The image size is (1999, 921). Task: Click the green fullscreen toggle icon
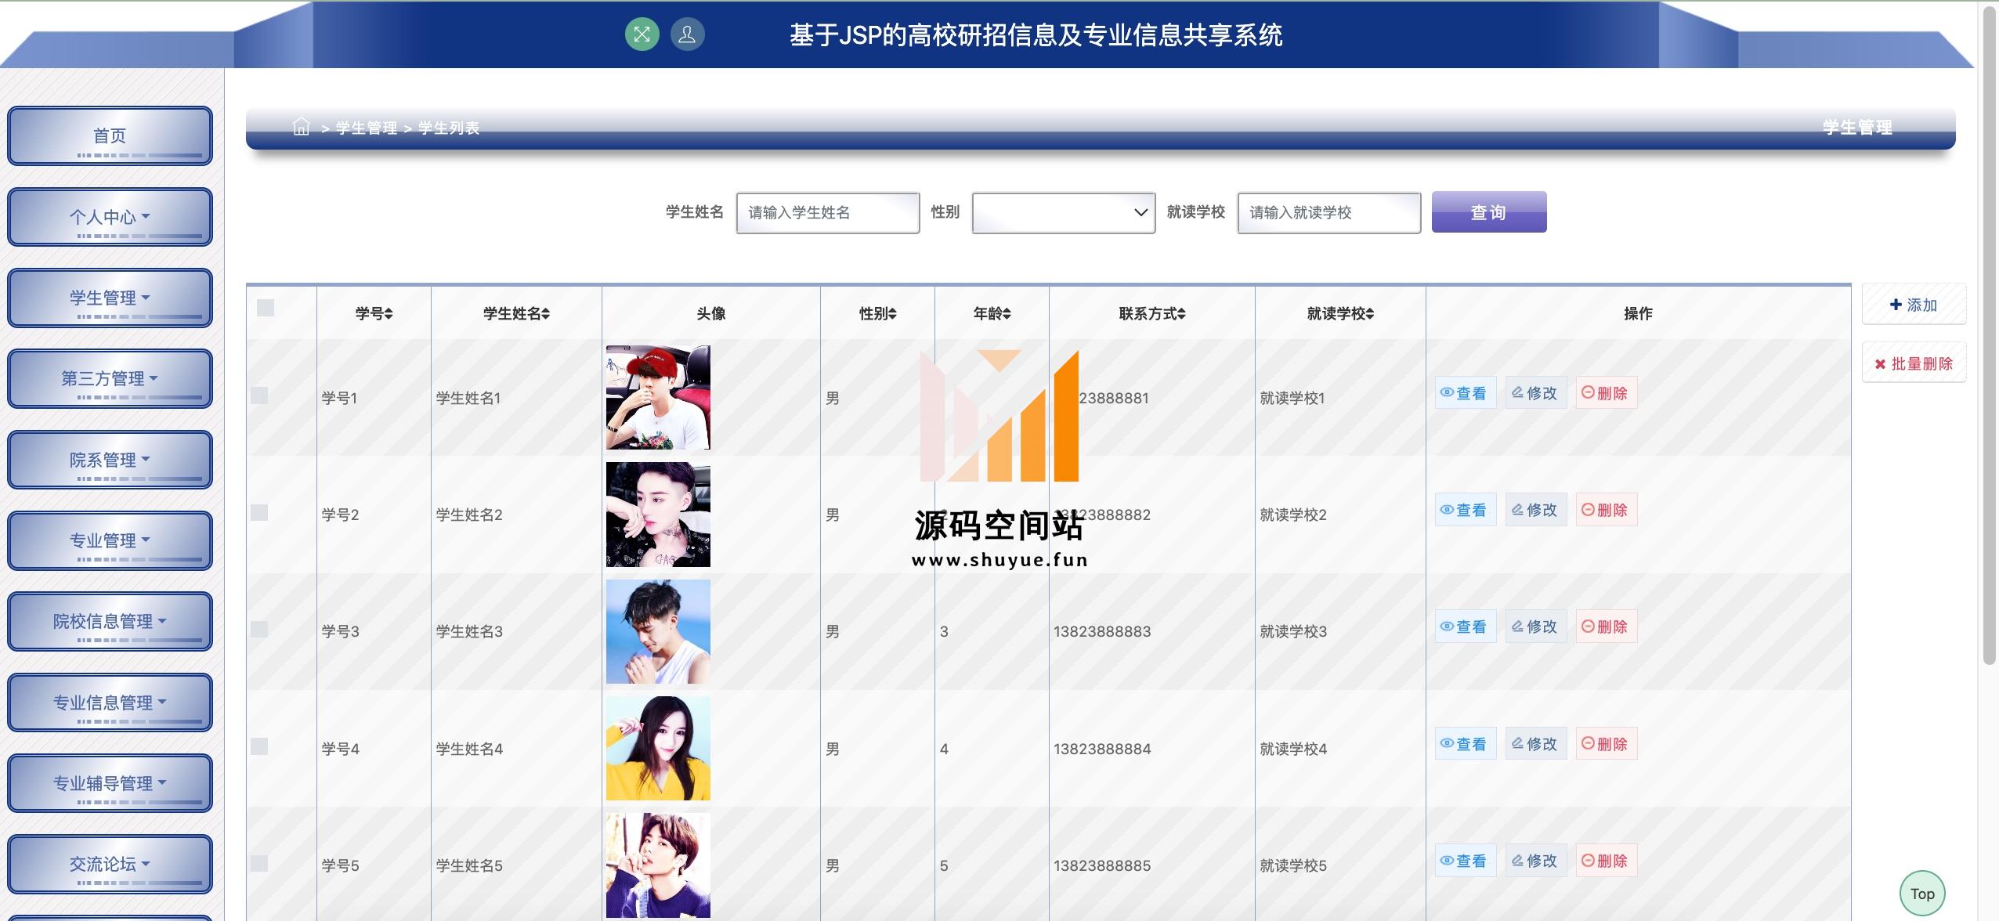pos(642,34)
